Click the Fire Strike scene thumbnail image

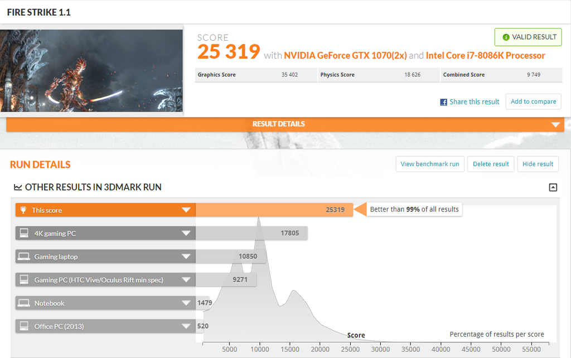coord(91,71)
